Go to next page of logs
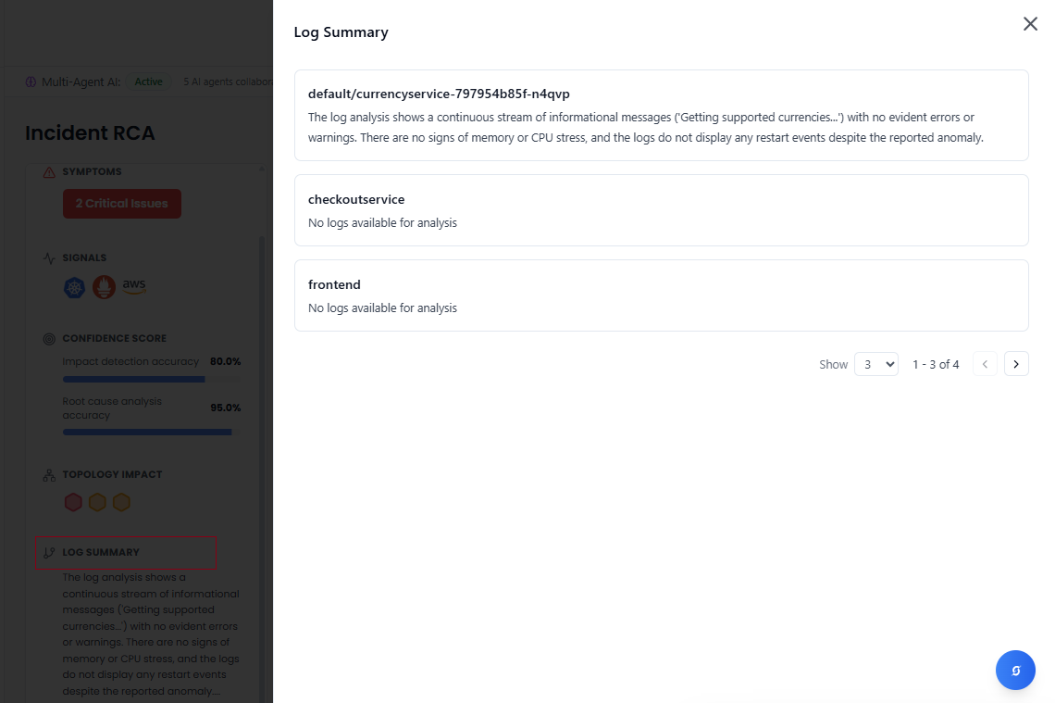 click(x=1016, y=364)
